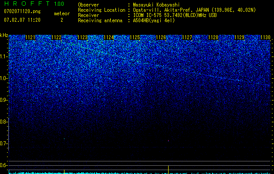Image resolution: width=274 pixels, height=174 pixels.
Task: Click the 1122 time marker
Action: click(x=57, y=37)
